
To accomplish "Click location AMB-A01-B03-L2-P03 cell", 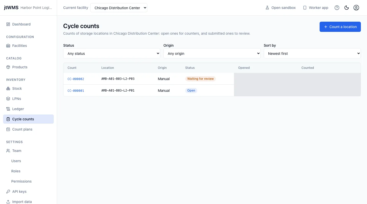I will point(118,79).
